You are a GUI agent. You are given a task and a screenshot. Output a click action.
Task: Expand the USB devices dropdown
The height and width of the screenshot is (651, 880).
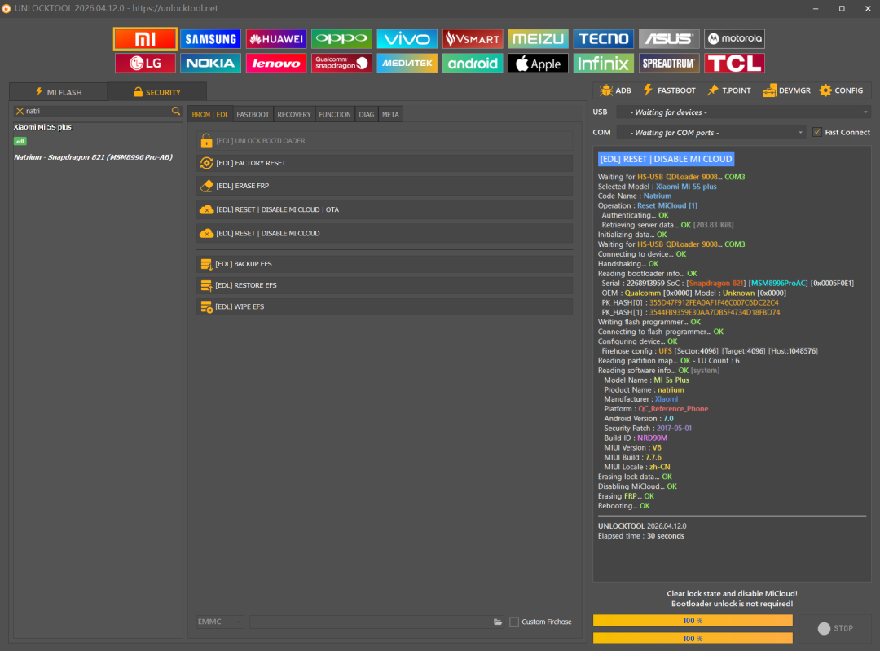coord(744,112)
